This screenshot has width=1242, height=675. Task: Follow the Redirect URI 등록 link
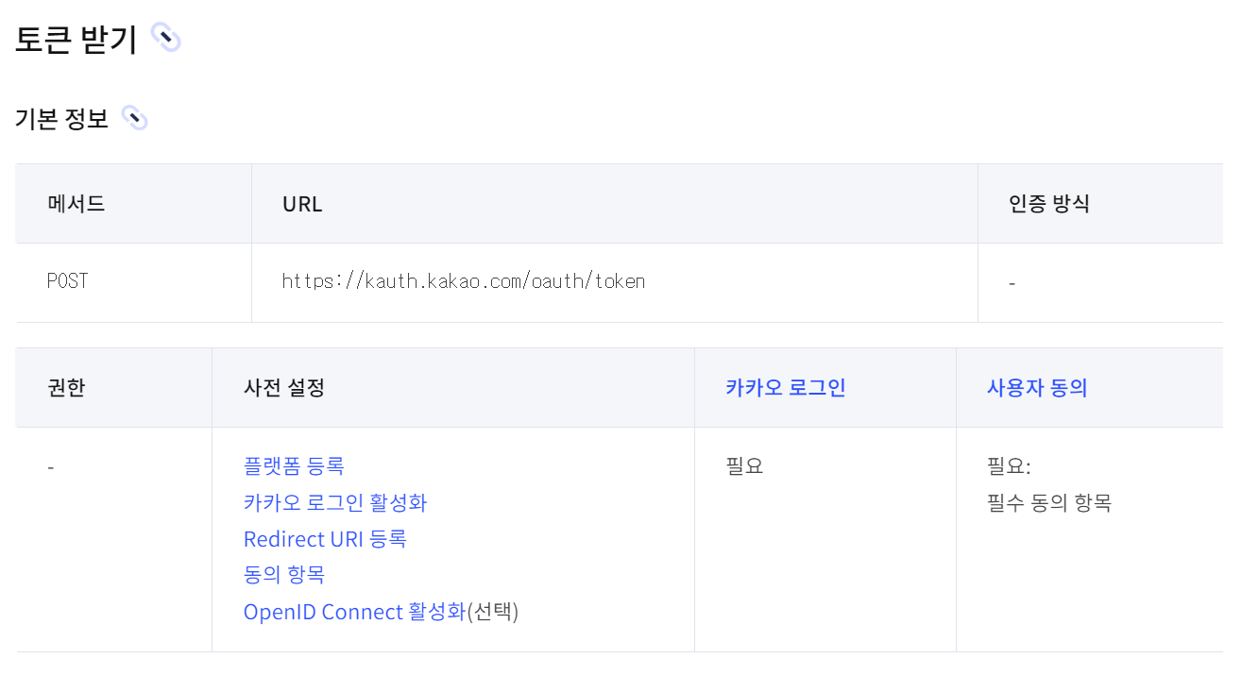325,539
